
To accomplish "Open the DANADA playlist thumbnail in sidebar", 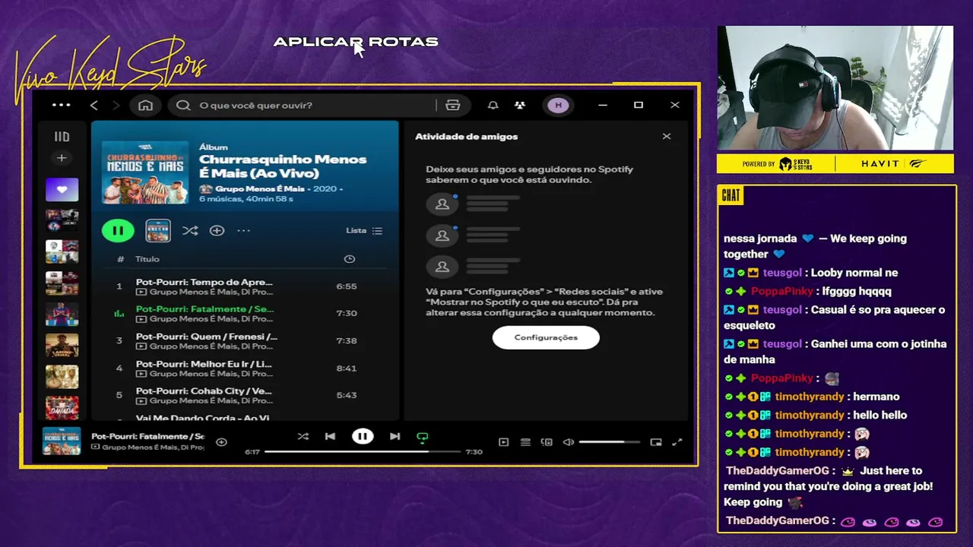I will [x=62, y=408].
